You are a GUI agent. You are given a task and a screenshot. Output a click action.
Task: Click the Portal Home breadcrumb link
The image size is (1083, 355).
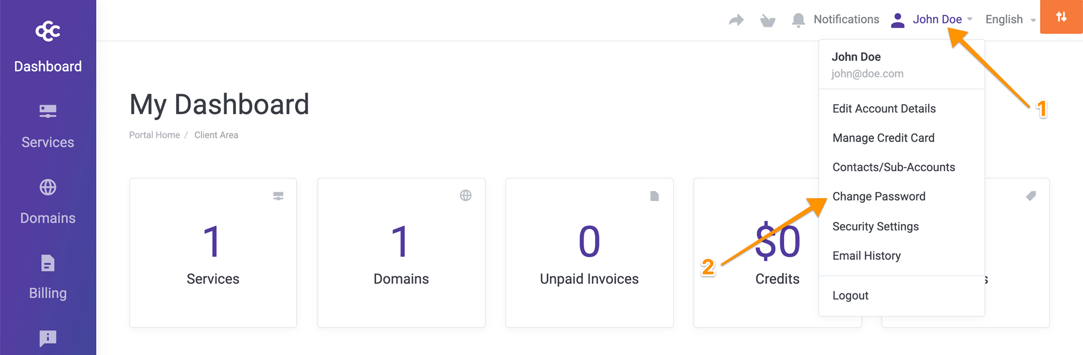click(x=154, y=135)
